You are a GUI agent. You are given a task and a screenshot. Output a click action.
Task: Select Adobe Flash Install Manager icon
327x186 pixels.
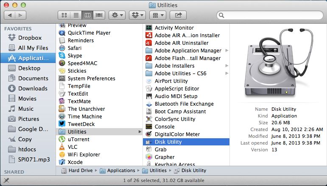[x=149, y=58]
